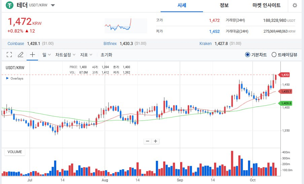Switch to the 정보 tab
The height and width of the screenshot is (184, 304).
224,5
